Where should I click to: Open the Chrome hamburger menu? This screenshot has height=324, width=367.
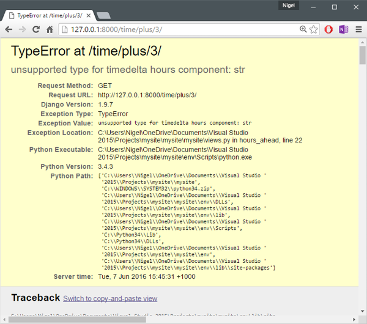[x=358, y=29]
